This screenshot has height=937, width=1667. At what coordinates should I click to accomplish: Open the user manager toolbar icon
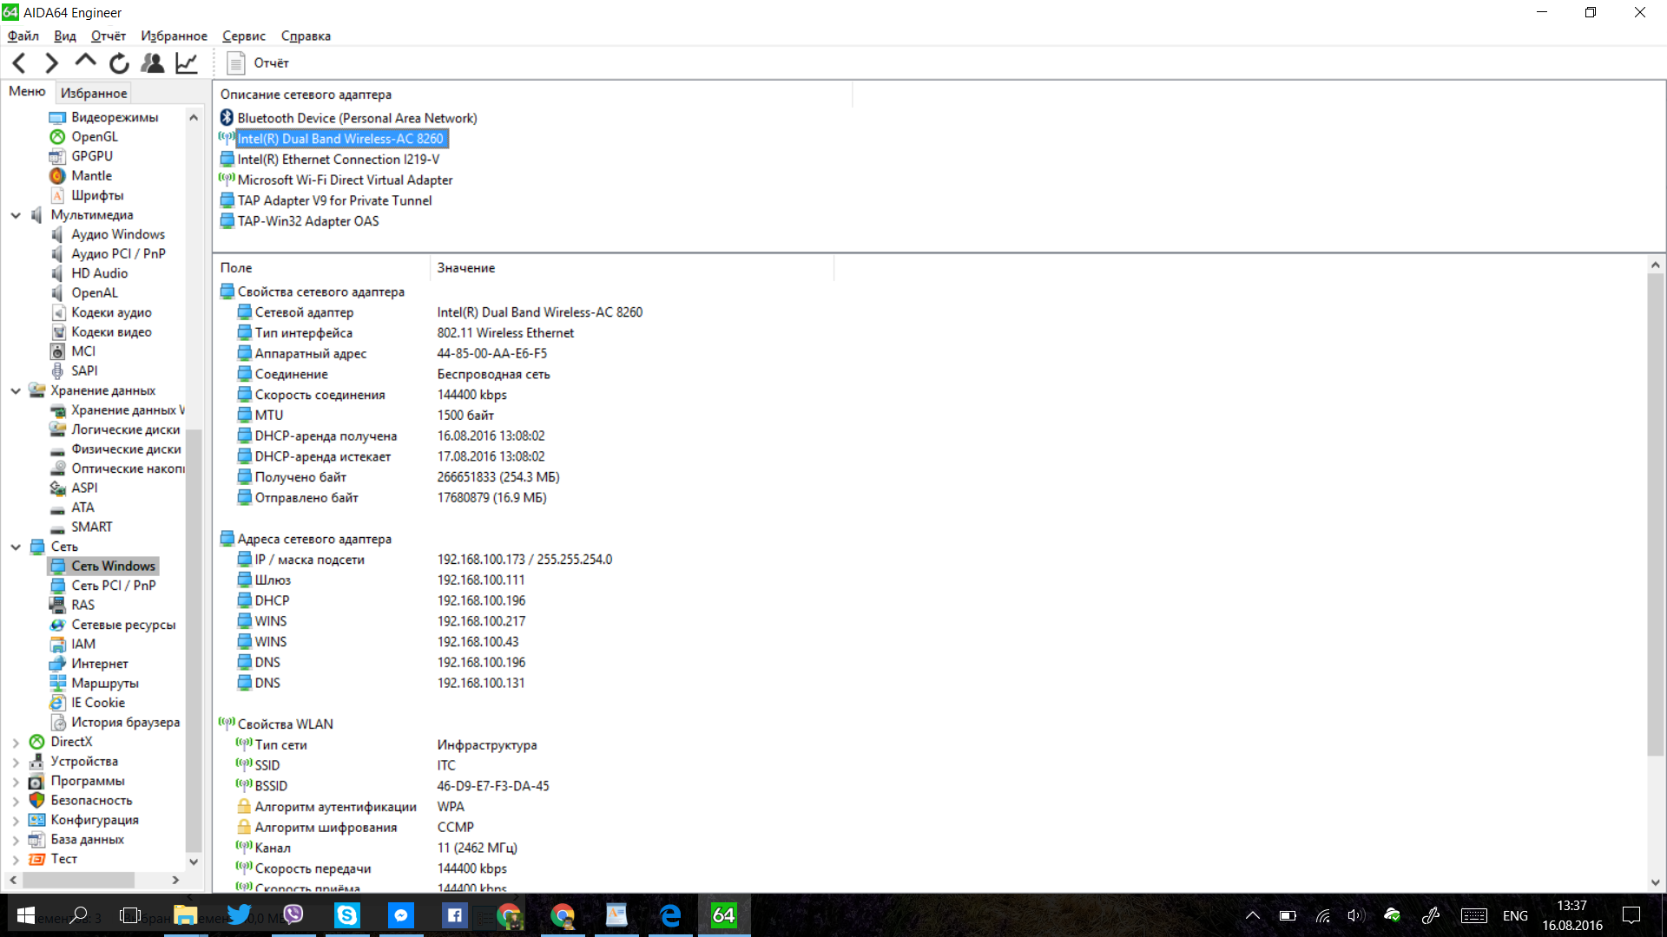(x=153, y=62)
